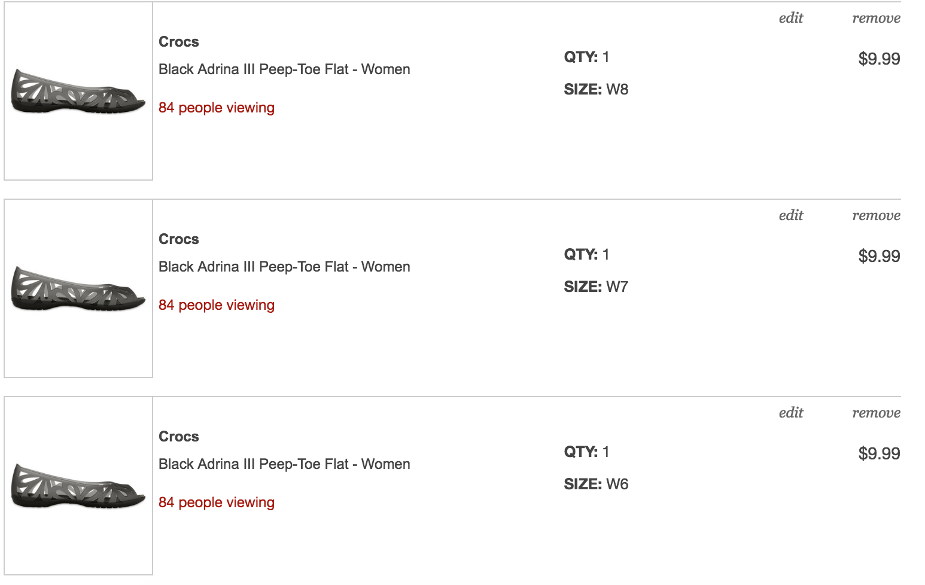This screenshot has width=925, height=585.
Task: Click "84 people viewing" on the W7 item
Action: (x=217, y=305)
